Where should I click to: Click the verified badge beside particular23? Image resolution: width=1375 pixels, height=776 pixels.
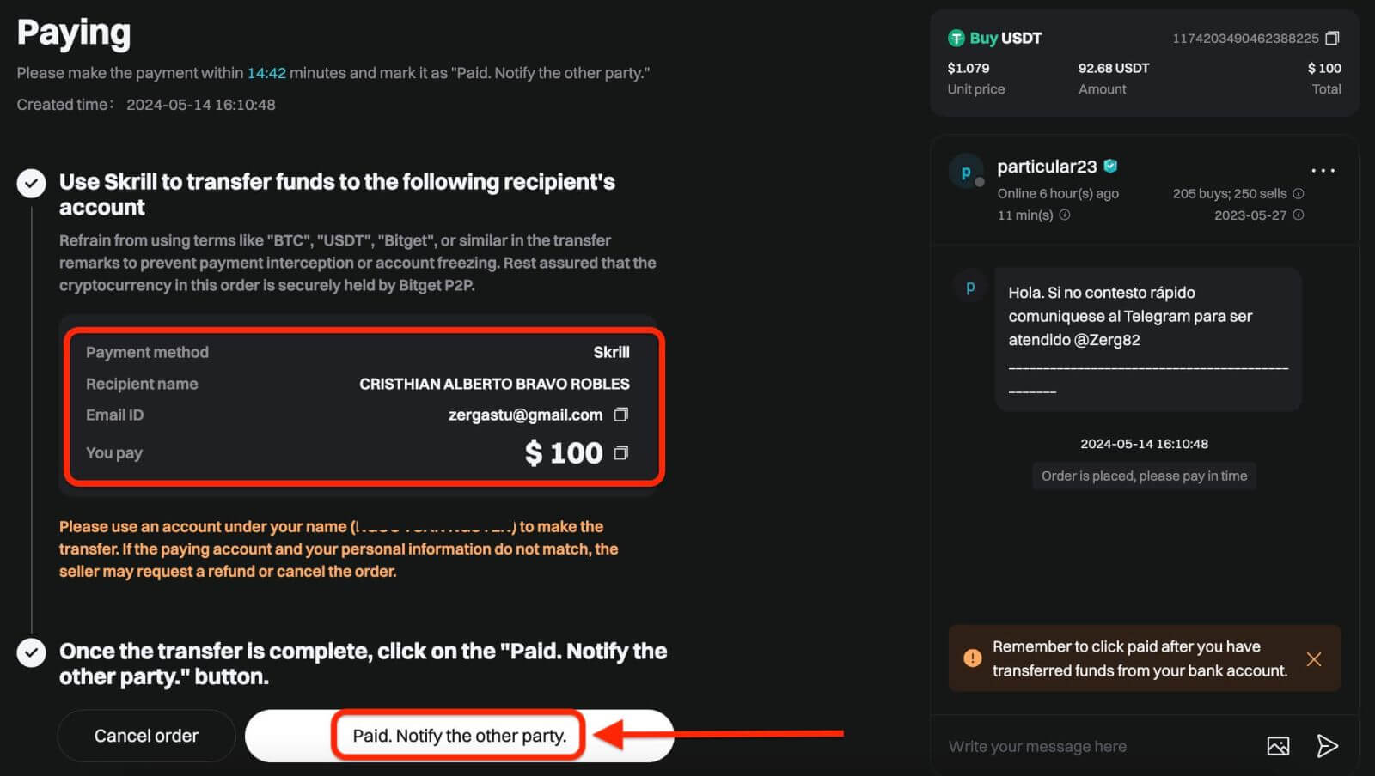1111,166
